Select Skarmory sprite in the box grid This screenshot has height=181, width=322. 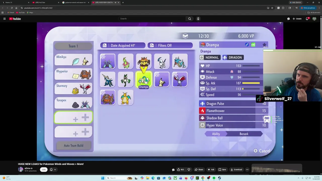(x=180, y=80)
